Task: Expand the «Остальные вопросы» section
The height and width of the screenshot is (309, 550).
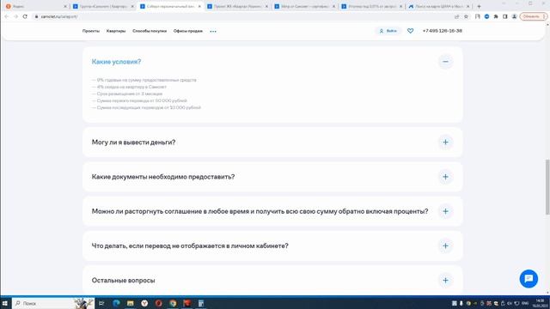Action: pos(445,281)
